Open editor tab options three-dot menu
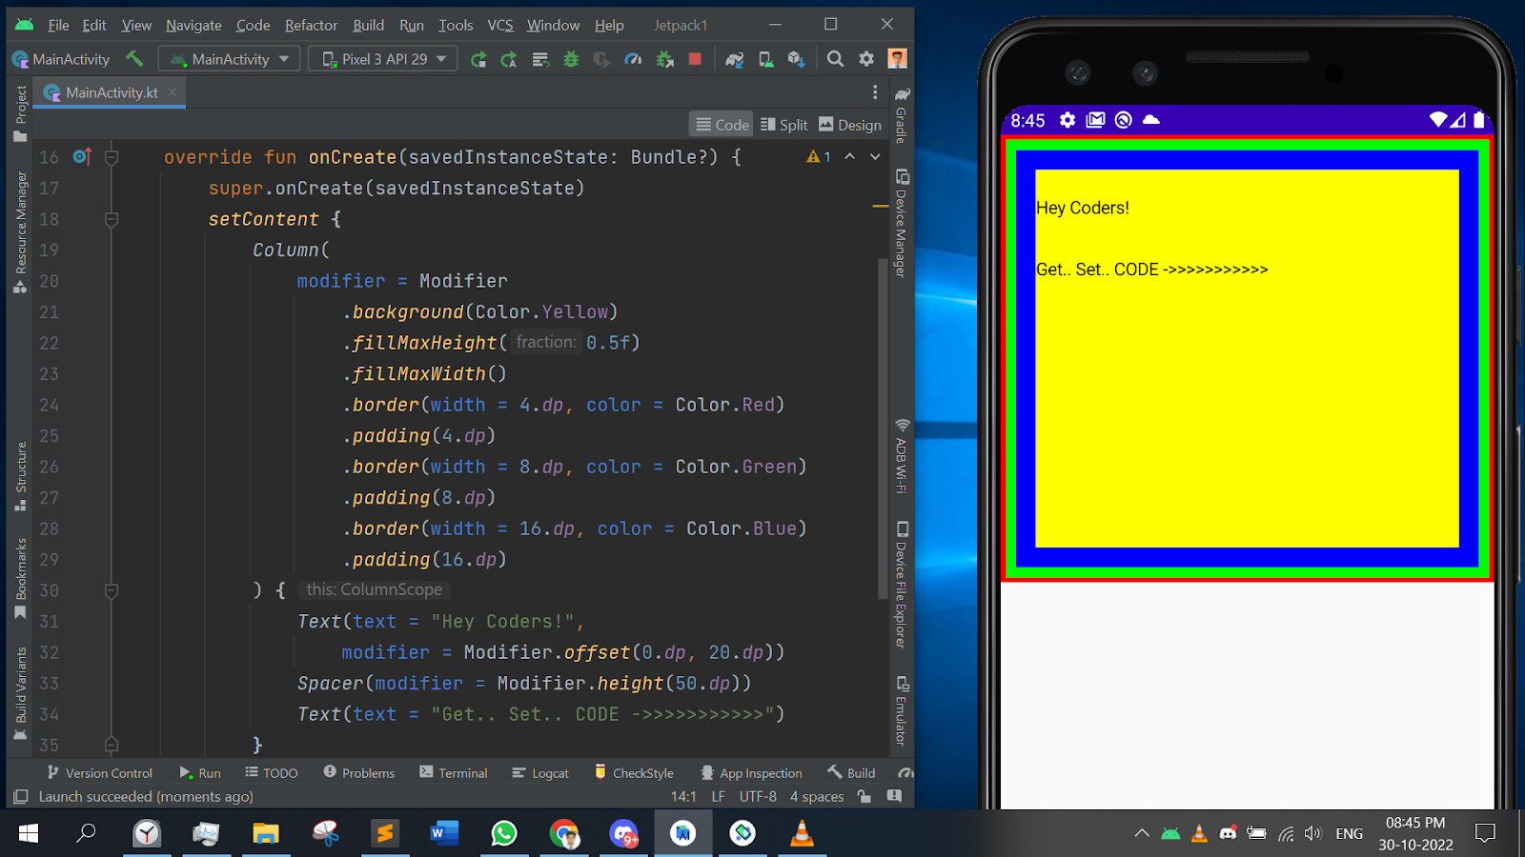This screenshot has height=857, width=1525. point(875,92)
